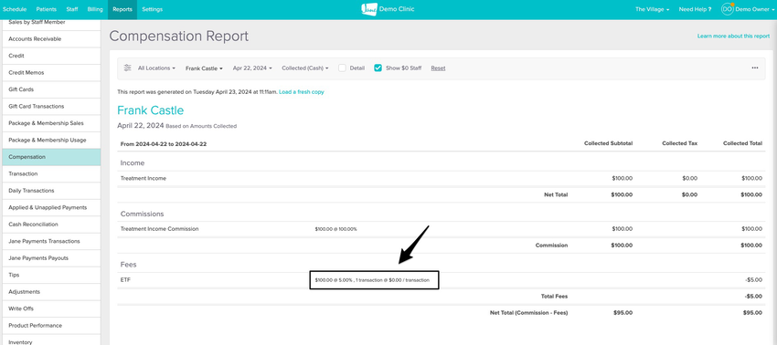Image resolution: width=777 pixels, height=345 pixels.
Task: Click Load a fresh copy link
Action: click(x=302, y=92)
